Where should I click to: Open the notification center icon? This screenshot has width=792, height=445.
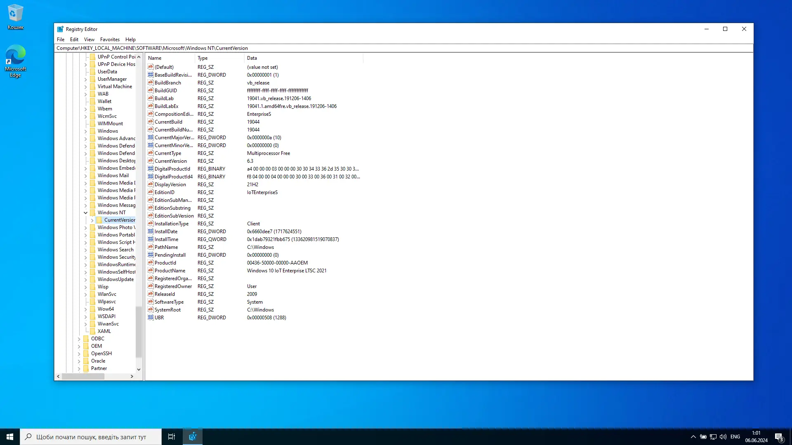pos(779,437)
